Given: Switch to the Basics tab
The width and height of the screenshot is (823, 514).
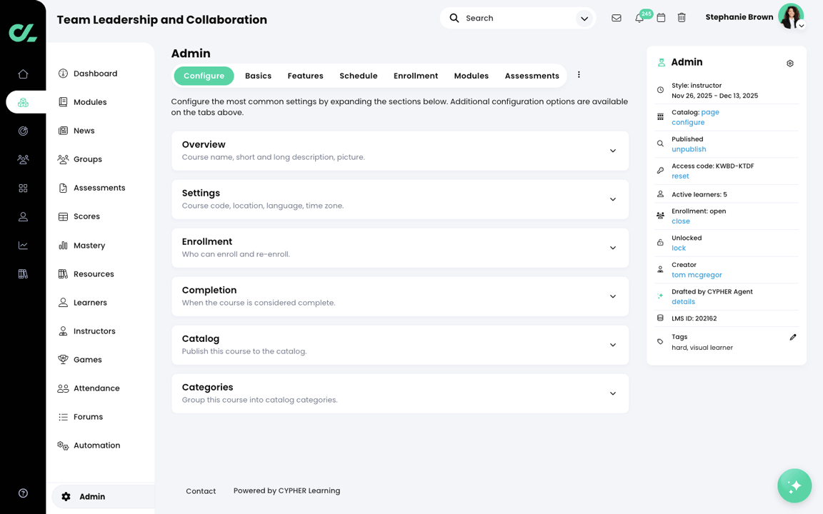Looking at the screenshot, I should [x=258, y=76].
